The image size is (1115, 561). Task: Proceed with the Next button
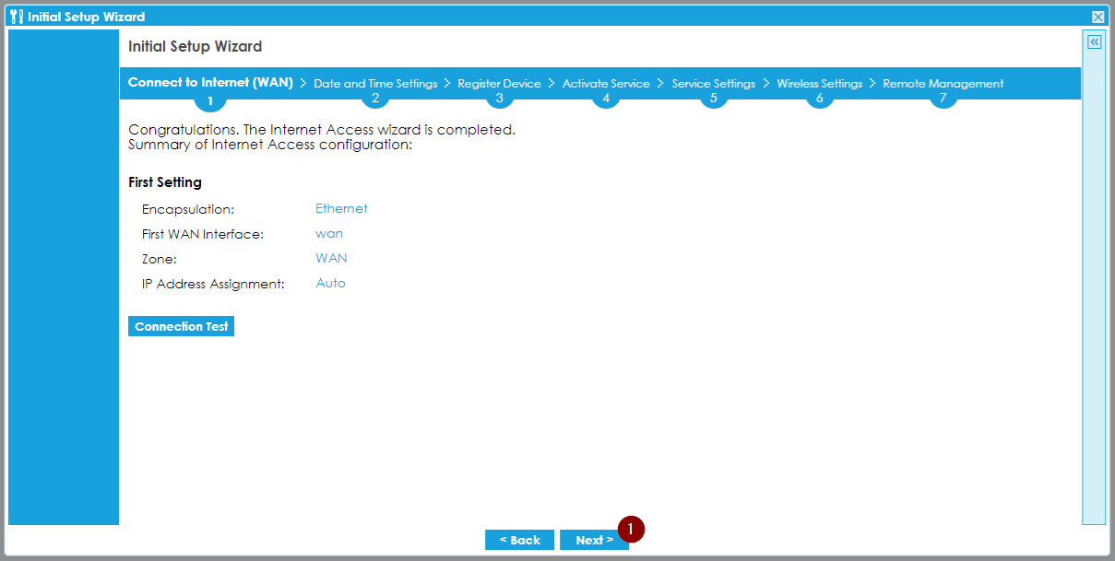[594, 540]
